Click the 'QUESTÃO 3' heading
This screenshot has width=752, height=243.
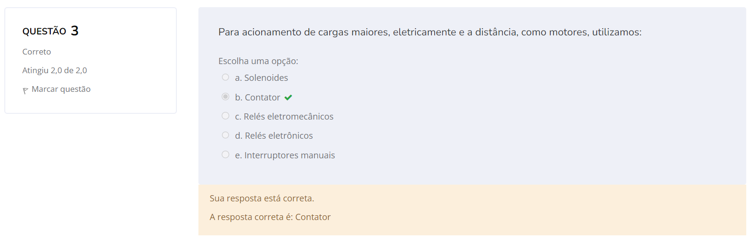coord(50,31)
